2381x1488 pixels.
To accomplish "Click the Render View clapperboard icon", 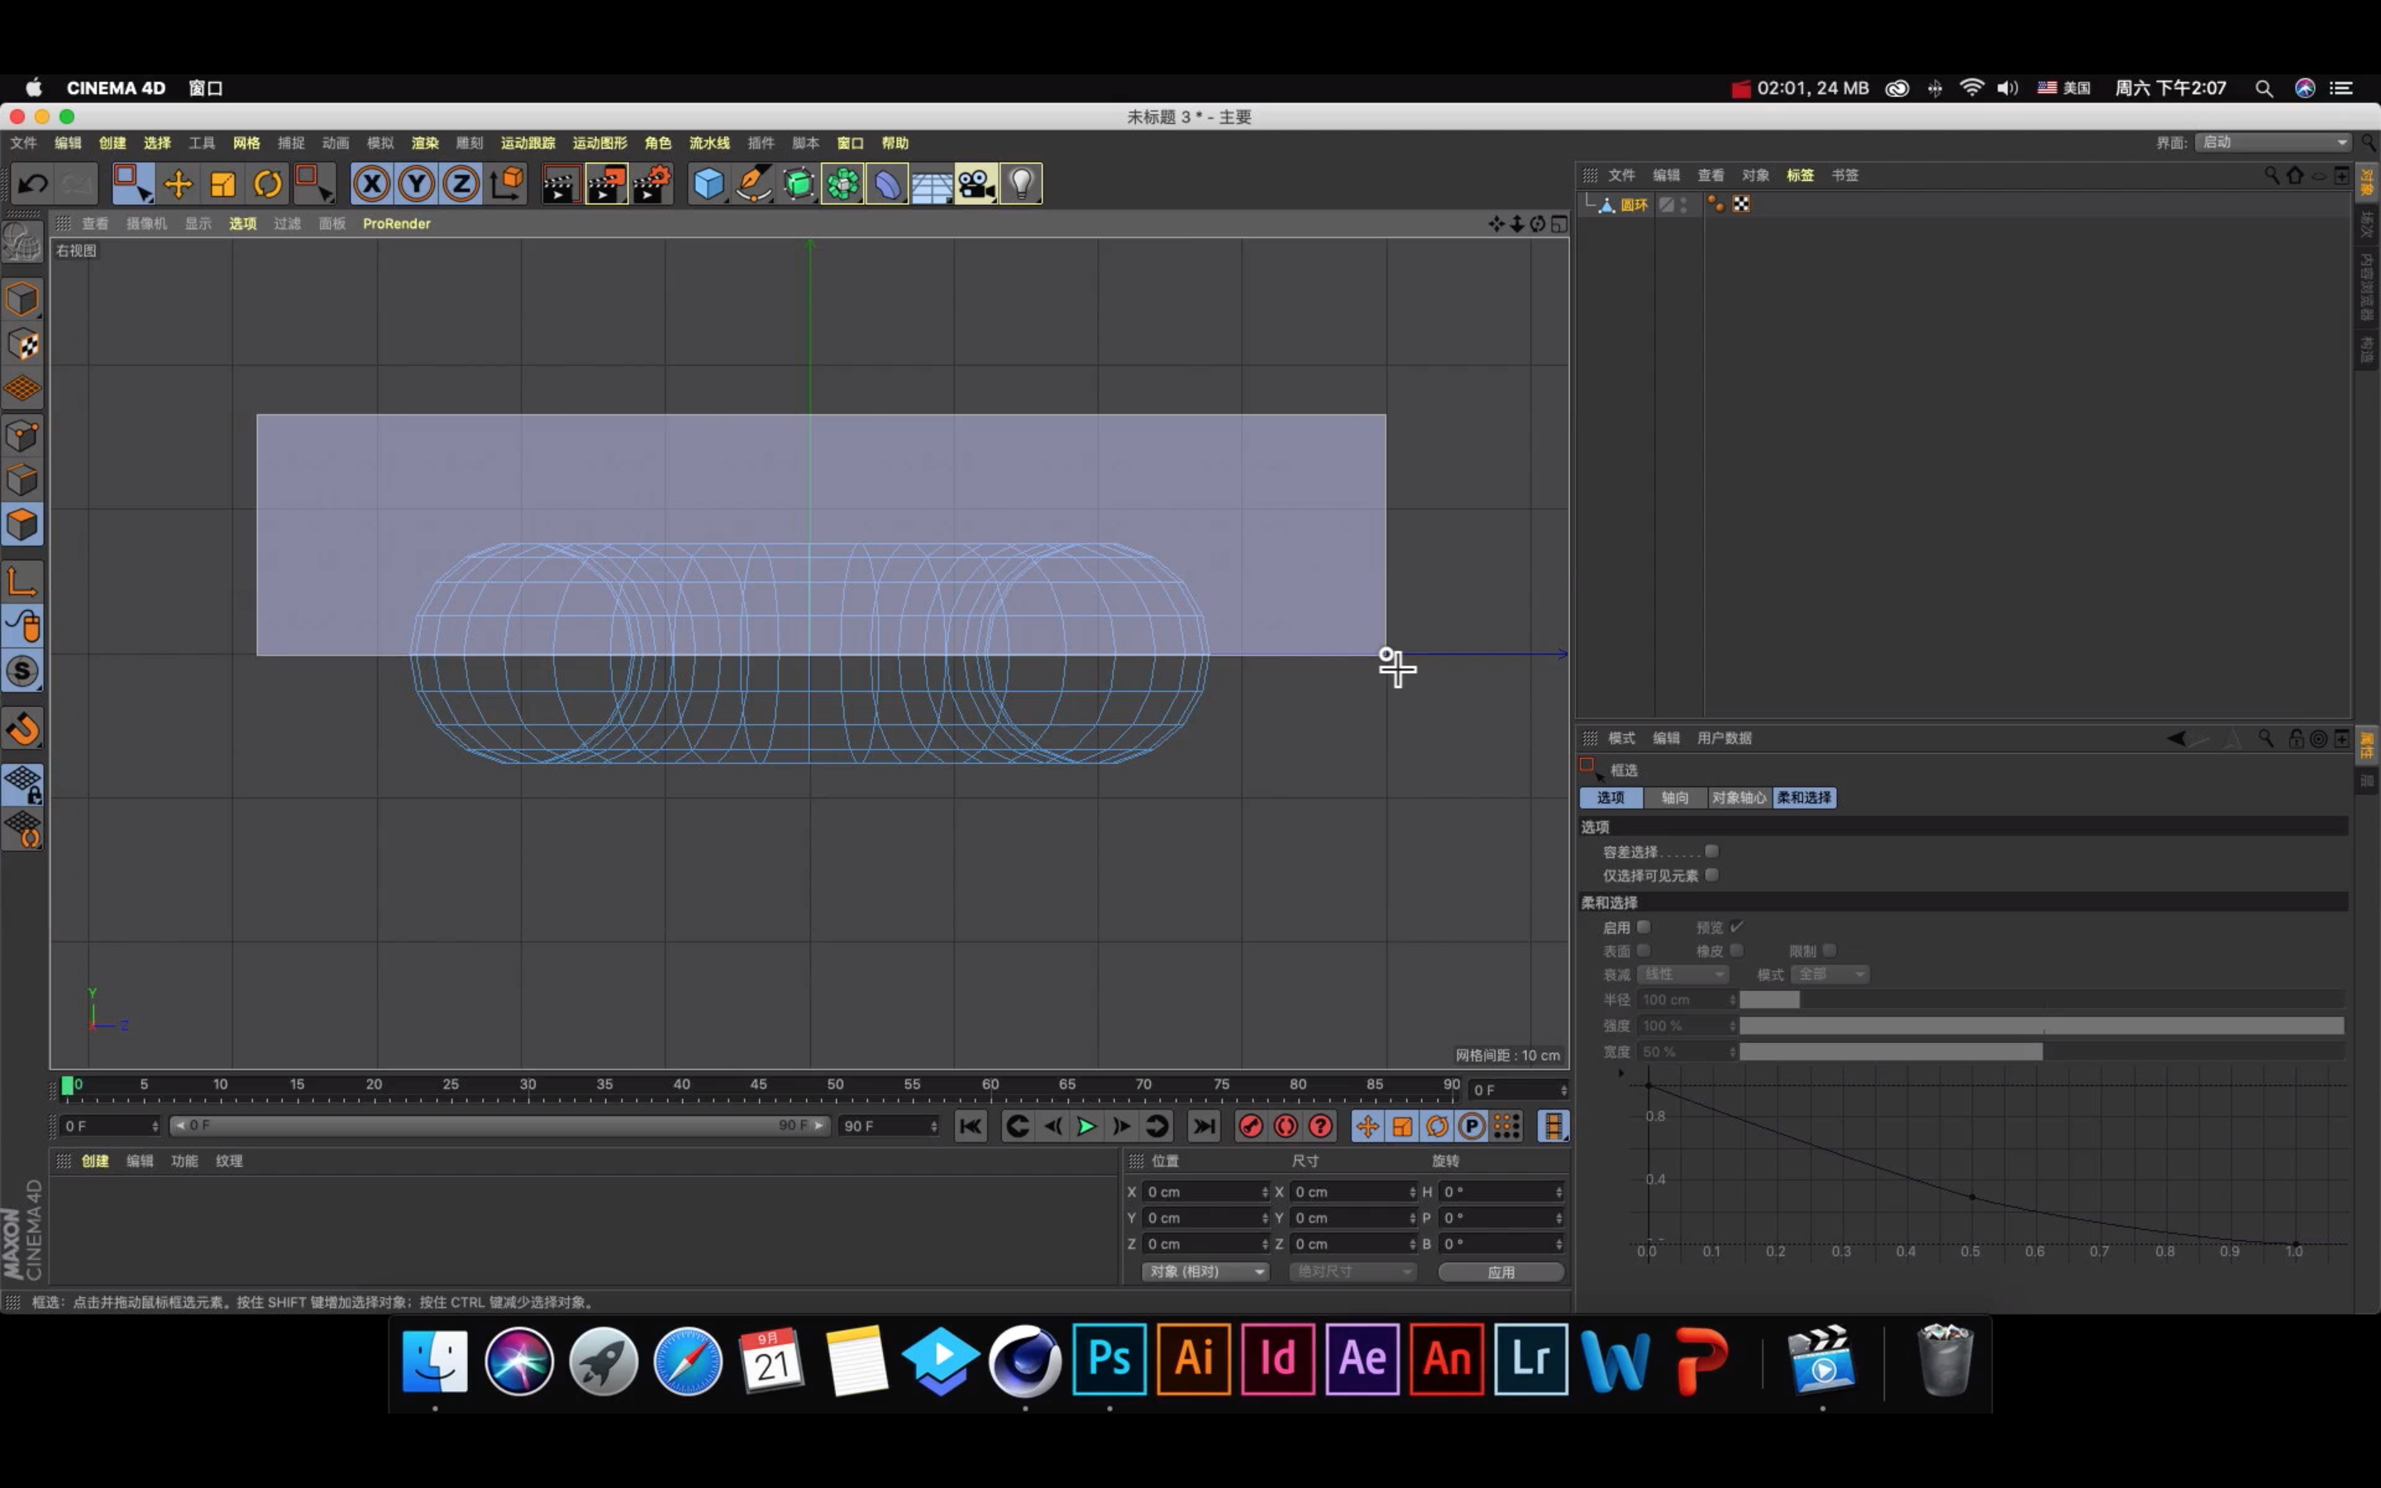I will (x=559, y=184).
